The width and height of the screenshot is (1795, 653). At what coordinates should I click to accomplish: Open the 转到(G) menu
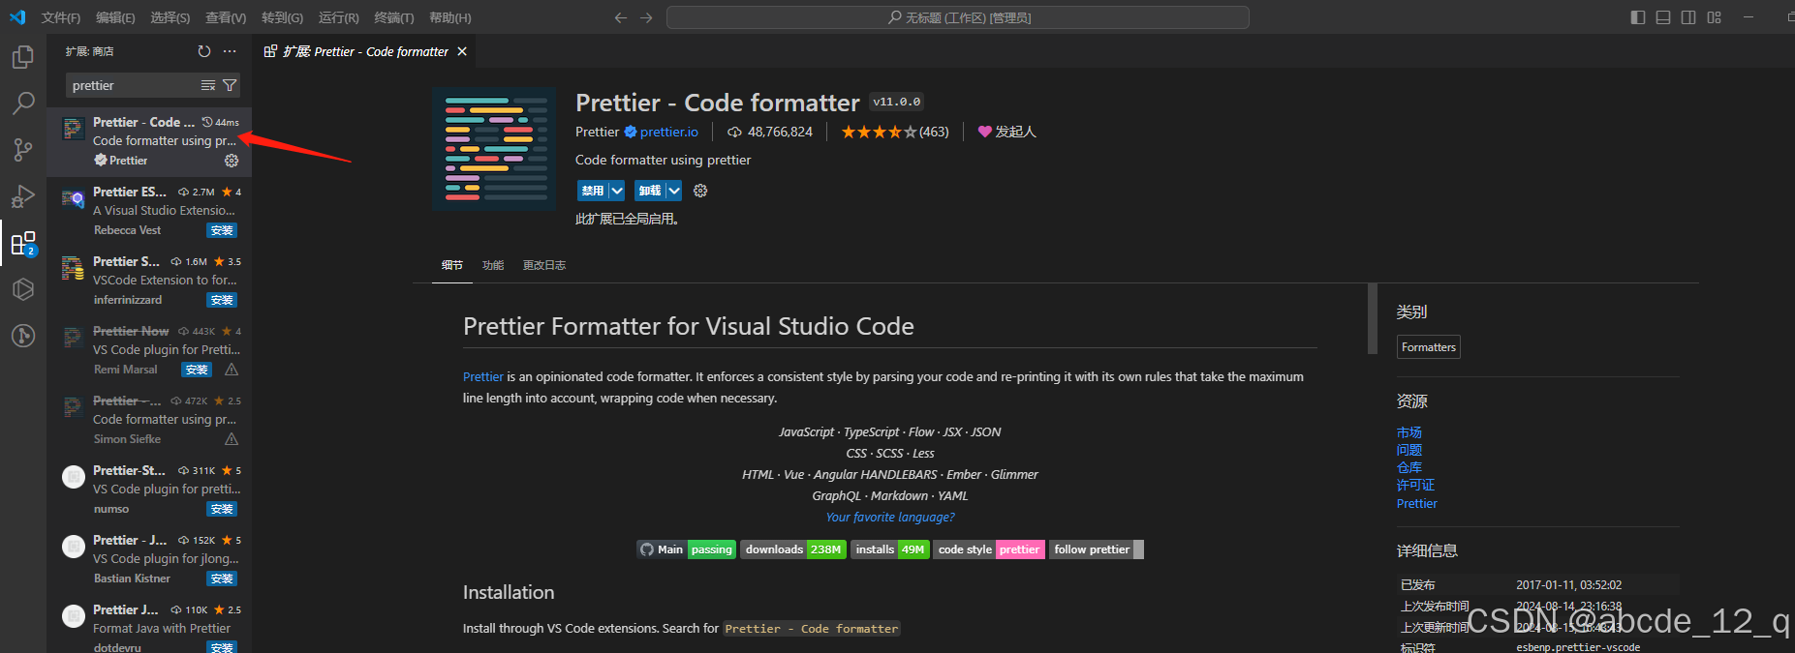click(x=282, y=17)
